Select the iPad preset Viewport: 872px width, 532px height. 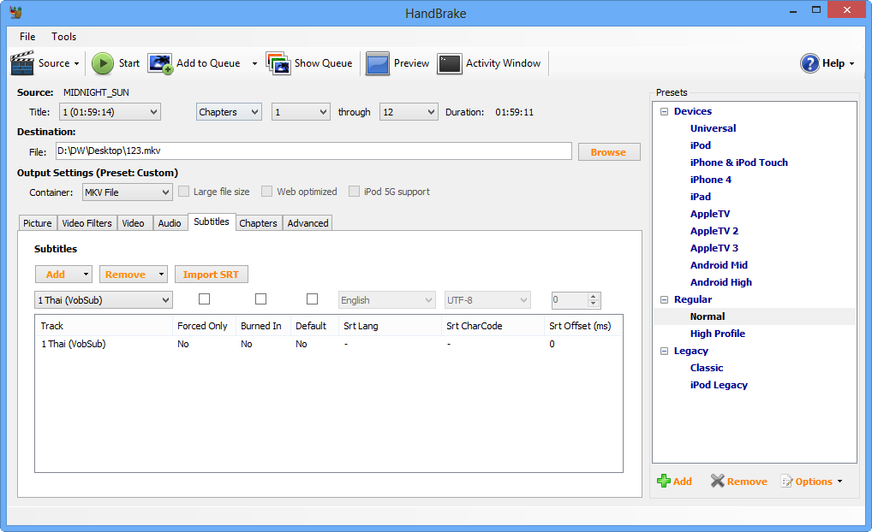(700, 197)
